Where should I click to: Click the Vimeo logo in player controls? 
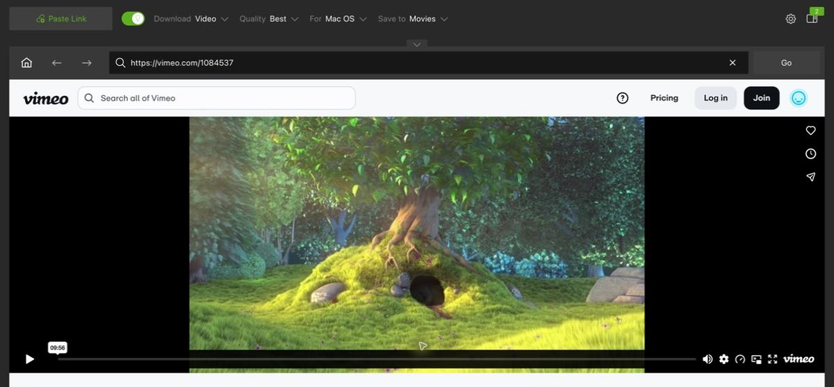coord(799,359)
